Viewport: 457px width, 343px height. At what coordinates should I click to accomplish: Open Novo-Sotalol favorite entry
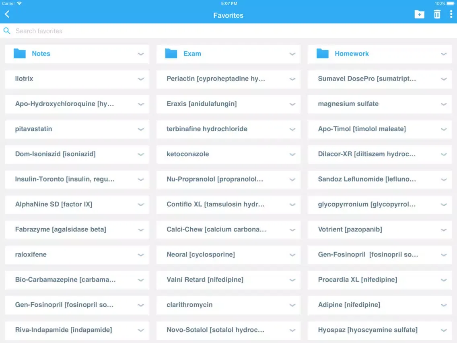pos(228,330)
